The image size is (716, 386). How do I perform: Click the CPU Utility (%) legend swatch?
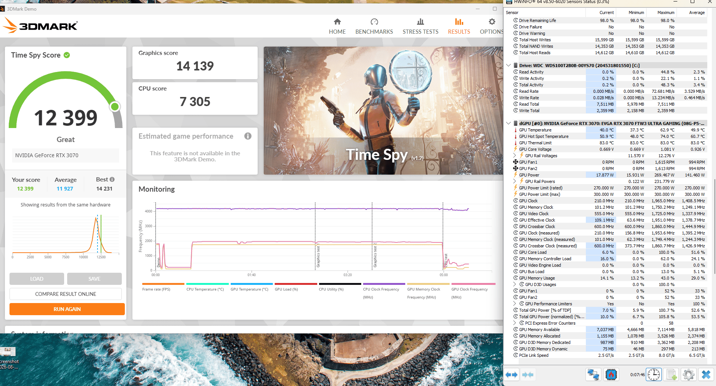pos(340,284)
